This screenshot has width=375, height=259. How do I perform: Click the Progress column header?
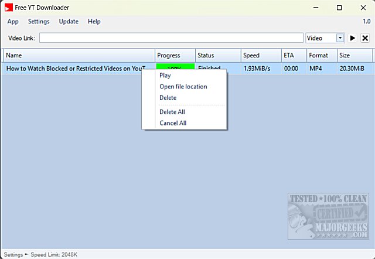tap(175, 55)
